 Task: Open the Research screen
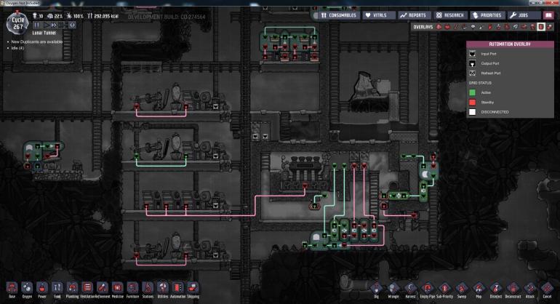(x=451, y=15)
